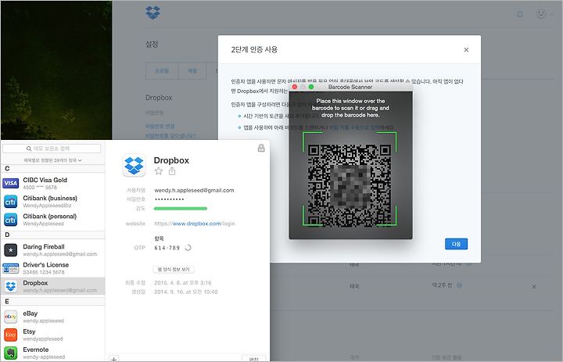
Task: Click the lock icon in the detail pane
Action: (x=261, y=148)
